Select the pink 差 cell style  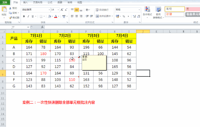(192, 9)
